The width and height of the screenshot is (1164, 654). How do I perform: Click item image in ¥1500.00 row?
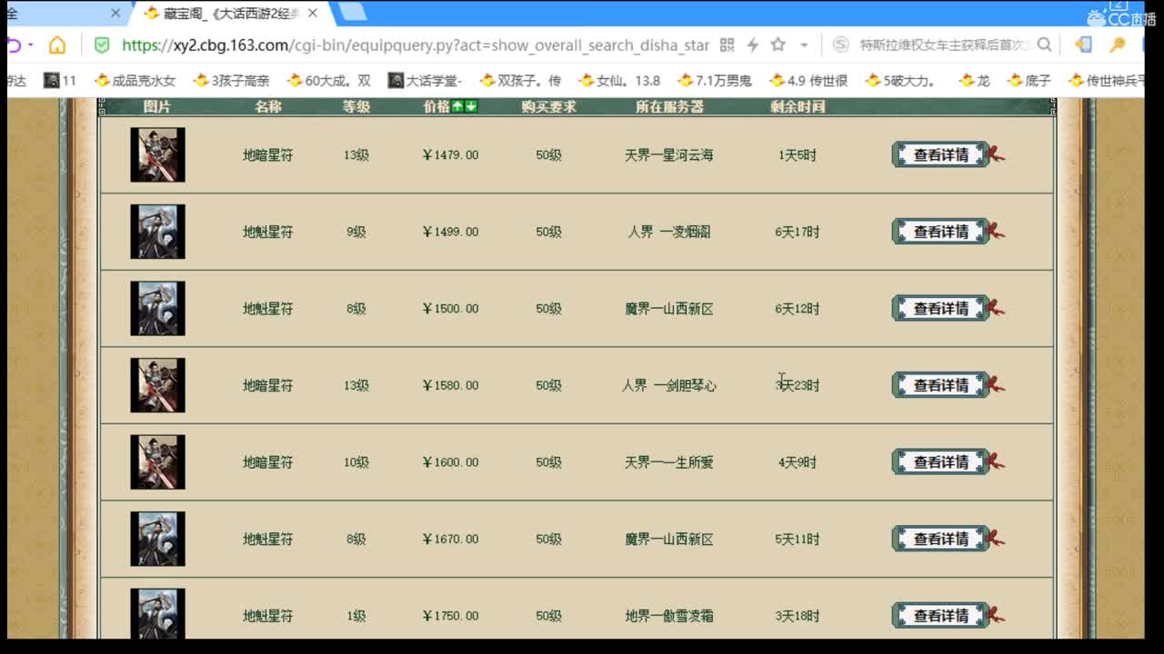tap(157, 308)
